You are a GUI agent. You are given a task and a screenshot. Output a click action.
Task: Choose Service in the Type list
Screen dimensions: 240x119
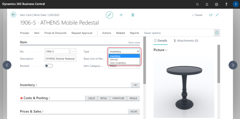[x=124, y=59]
